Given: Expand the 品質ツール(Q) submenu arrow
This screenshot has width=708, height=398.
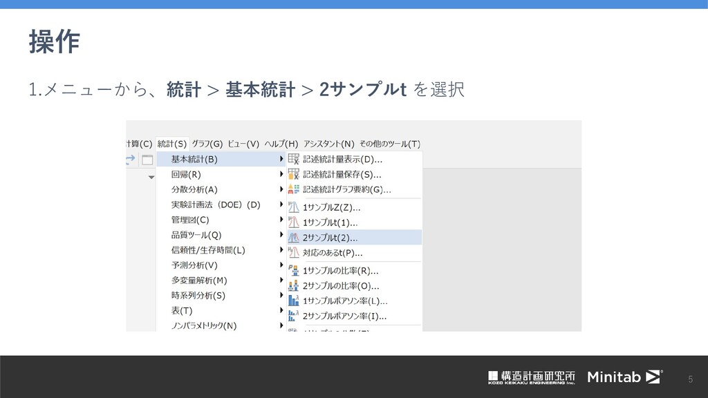Looking at the screenshot, I should tap(281, 235).
